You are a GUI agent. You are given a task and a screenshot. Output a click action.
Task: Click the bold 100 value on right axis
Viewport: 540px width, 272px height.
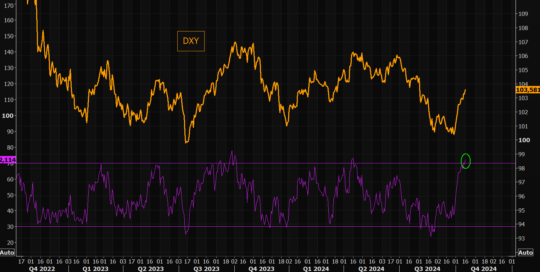(524, 140)
